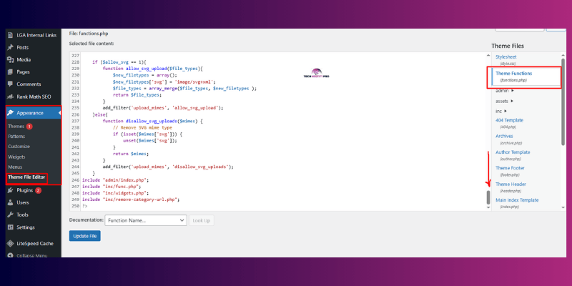Open the Tools menu label
This screenshot has width=572, height=286.
pyautogui.click(x=22, y=215)
